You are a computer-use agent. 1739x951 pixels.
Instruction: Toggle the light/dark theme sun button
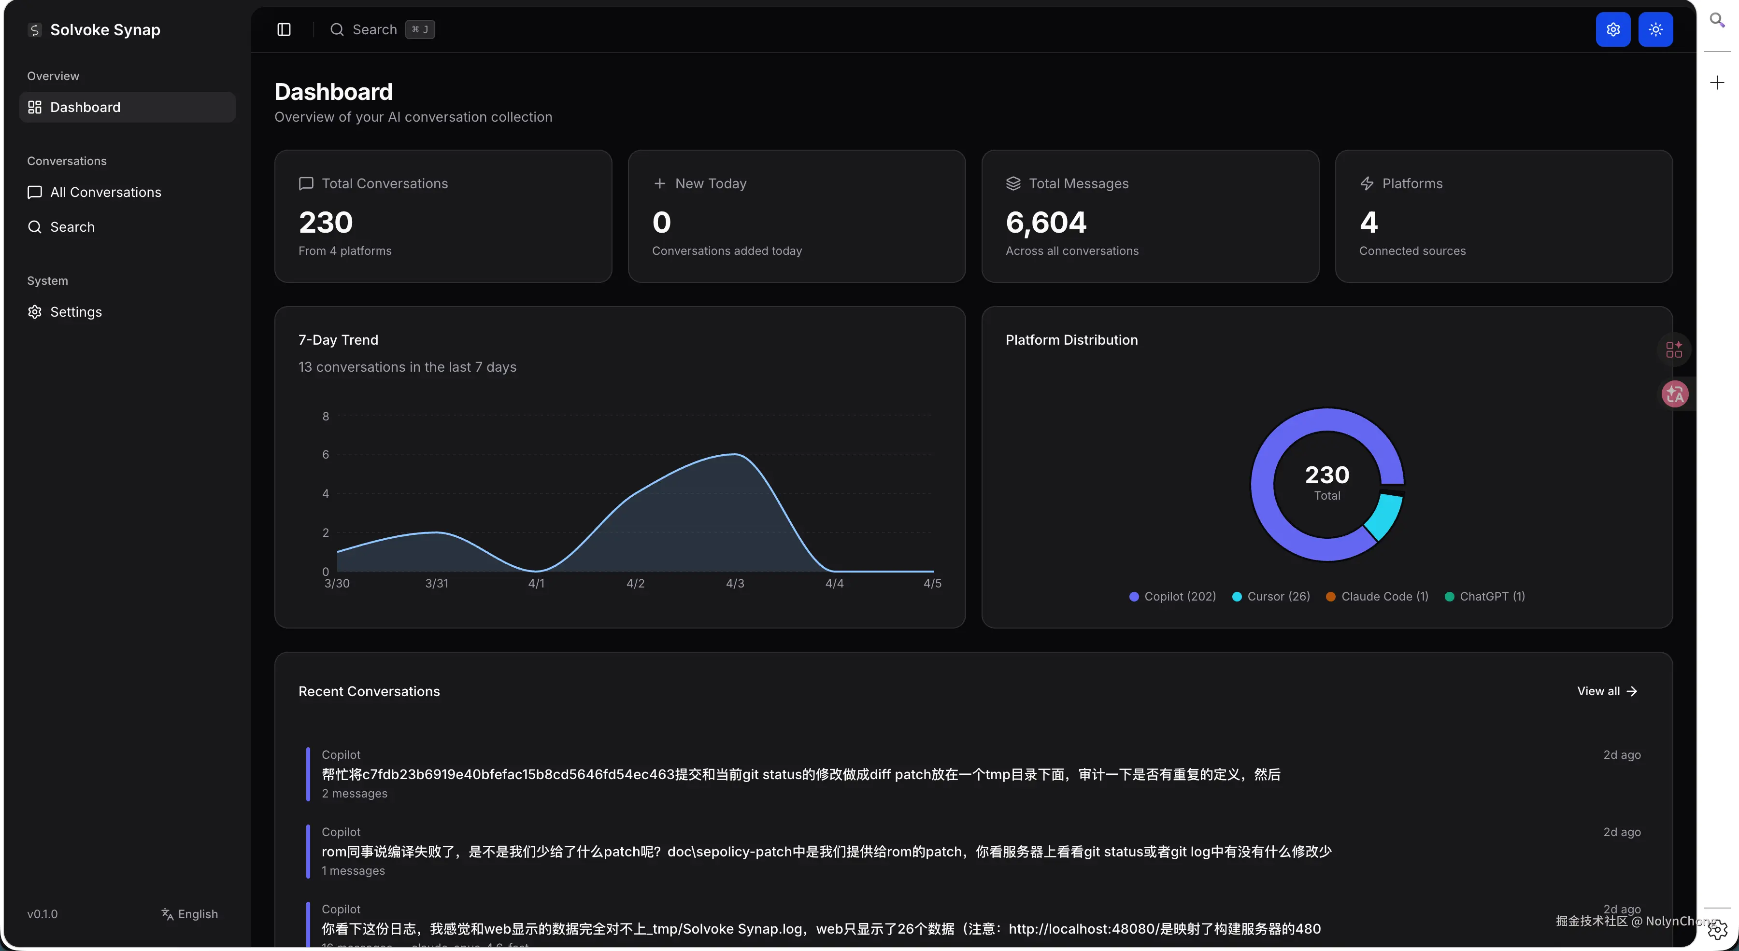1655,29
